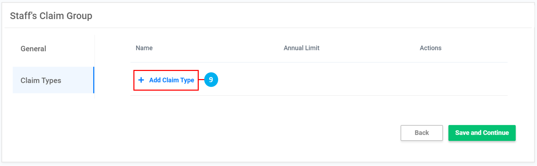Click the blank header area right of the title
This screenshot has height=166, width=537.
coord(306,16)
